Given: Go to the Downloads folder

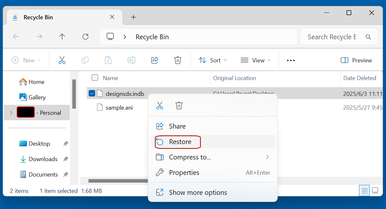Looking at the screenshot, I should click(42, 159).
